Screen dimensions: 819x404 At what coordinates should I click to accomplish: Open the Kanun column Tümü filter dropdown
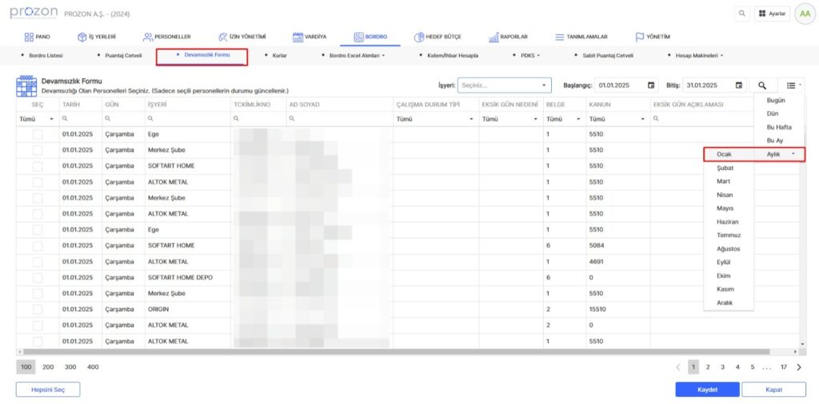coord(617,119)
